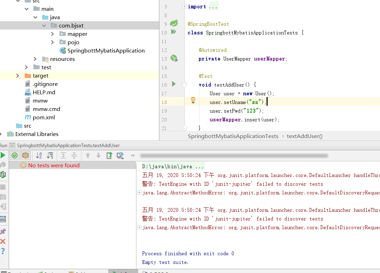Open test history import
The width and height of the screenshot is (380, 273).
coord(120,155)
